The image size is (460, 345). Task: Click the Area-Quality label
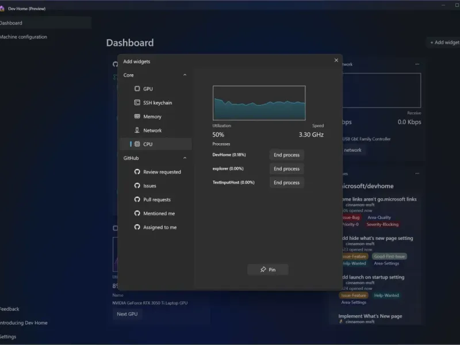pyautogui.click(x=379, y=217)
